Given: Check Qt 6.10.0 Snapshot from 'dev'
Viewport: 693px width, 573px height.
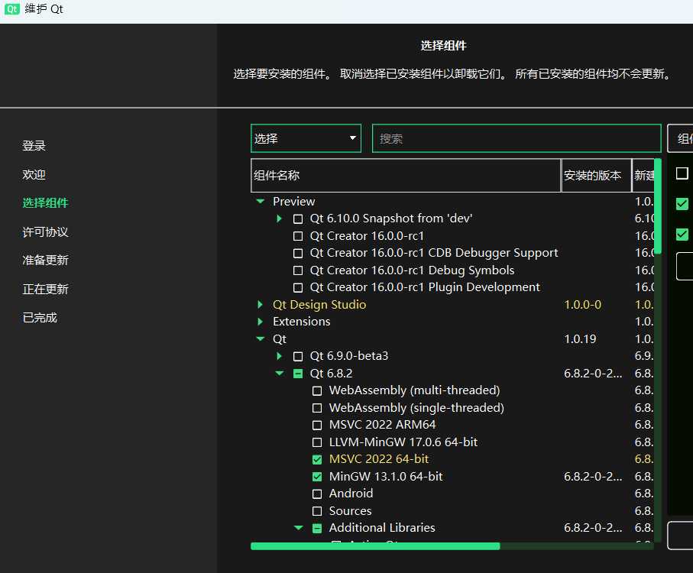Looking at the screenshot, I should (x=298, y=219).
